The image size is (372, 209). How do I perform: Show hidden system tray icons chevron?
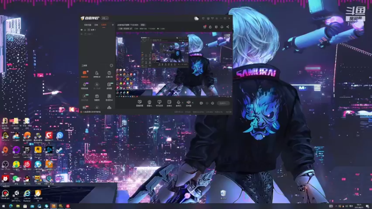tap(336, 206)
